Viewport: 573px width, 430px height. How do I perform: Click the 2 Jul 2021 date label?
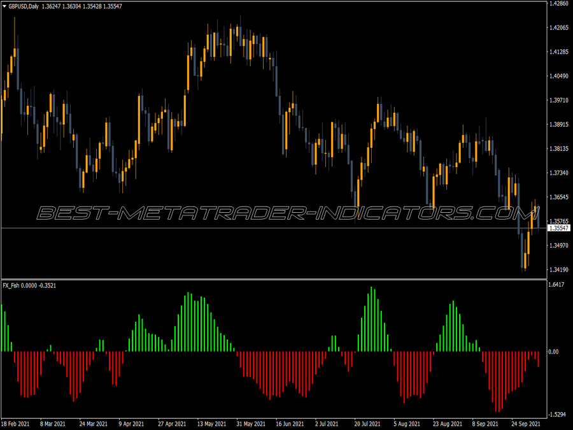(327, 424)
